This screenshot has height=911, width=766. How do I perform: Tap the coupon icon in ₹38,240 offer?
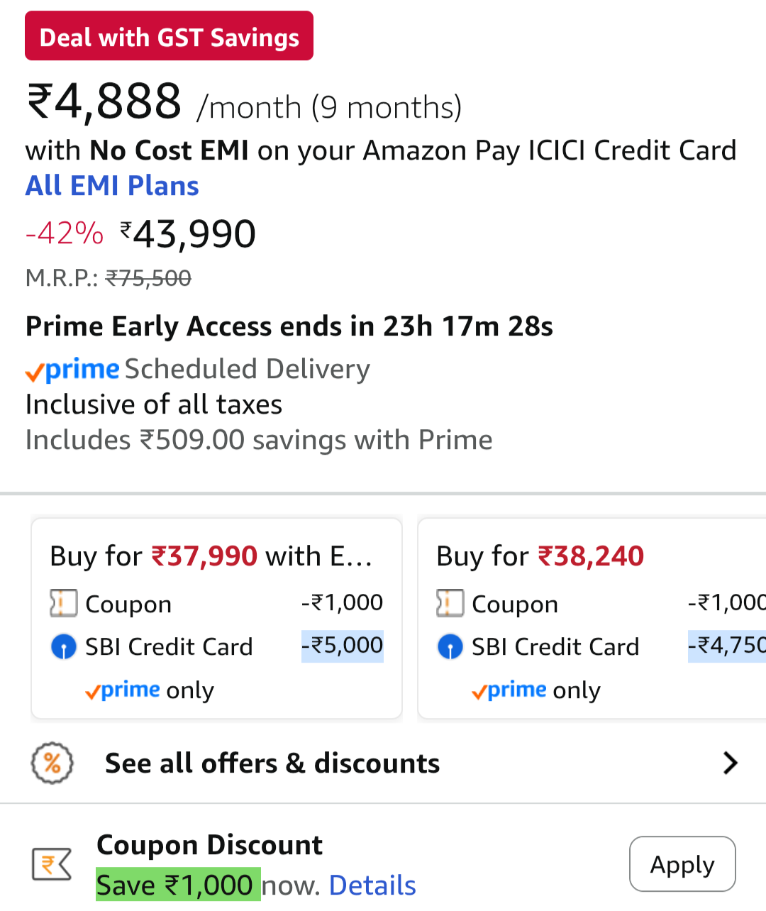coord(450,604)
